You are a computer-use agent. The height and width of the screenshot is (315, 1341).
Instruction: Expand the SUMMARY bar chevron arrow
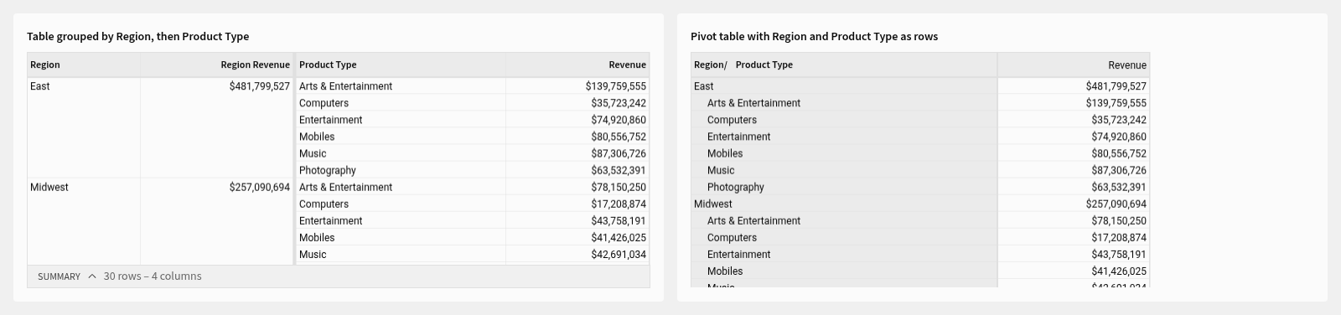click(x=92, y=276)
